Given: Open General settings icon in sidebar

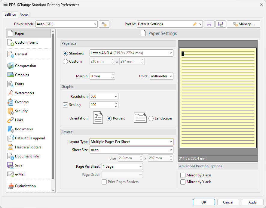Looking at the screenshot, I should [x=11, y=54].
